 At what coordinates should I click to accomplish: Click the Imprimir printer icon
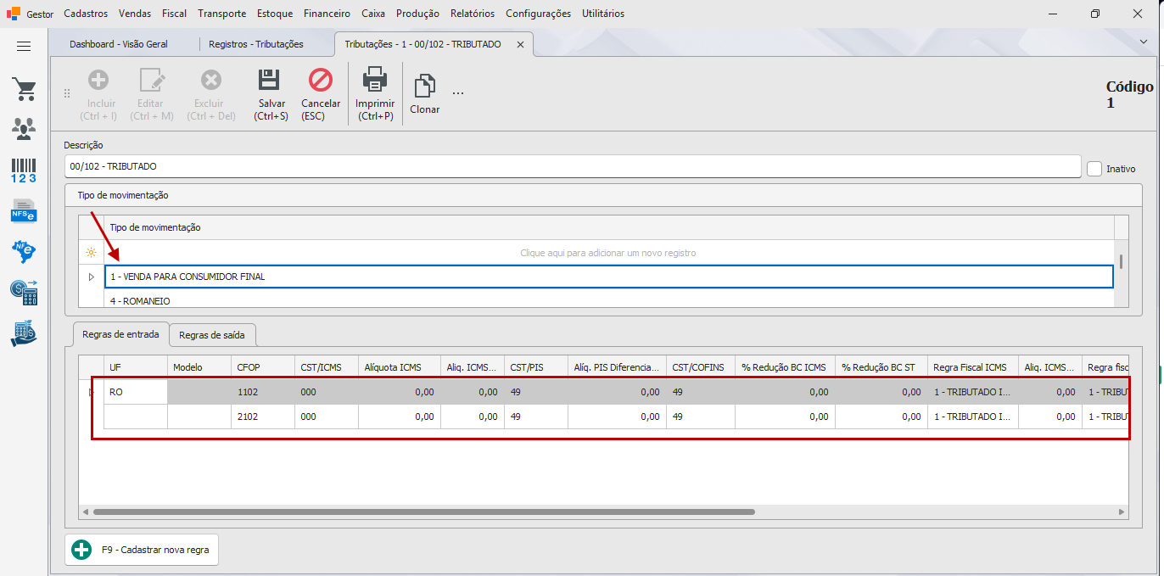point(374,81)
